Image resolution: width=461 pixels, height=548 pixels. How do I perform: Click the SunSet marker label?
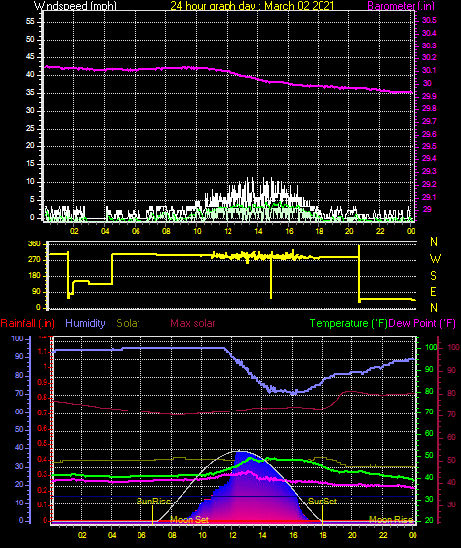323,502
